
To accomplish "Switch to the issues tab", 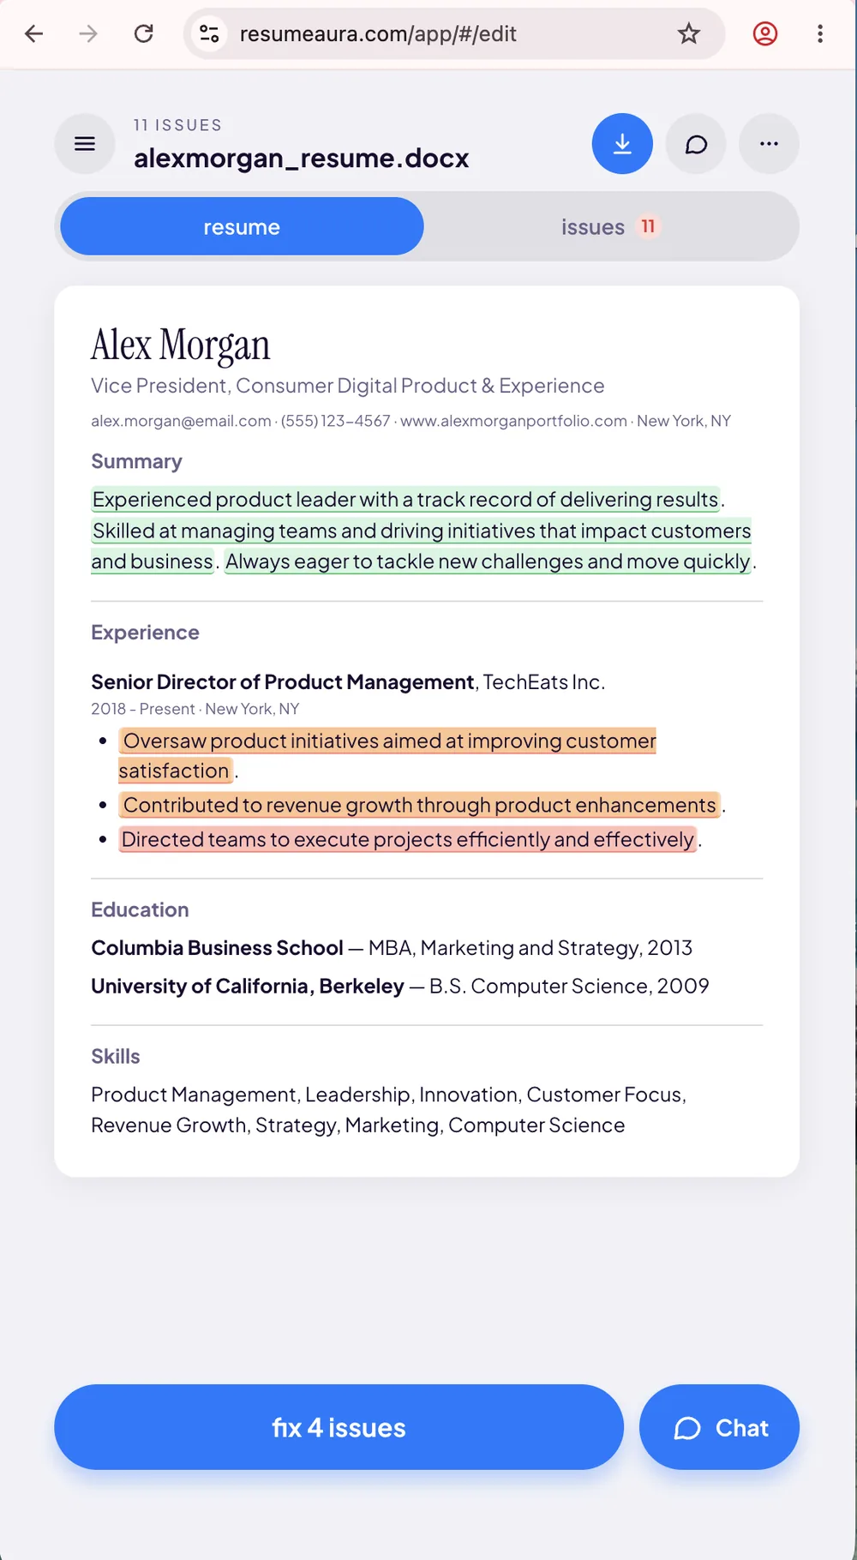I will tap(610, 226).
